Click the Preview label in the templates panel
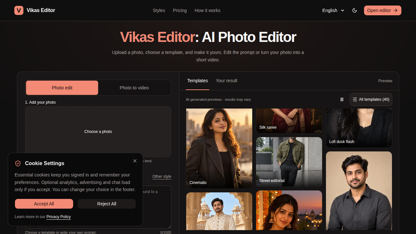 pyautogui.click(x=385, y=81)
